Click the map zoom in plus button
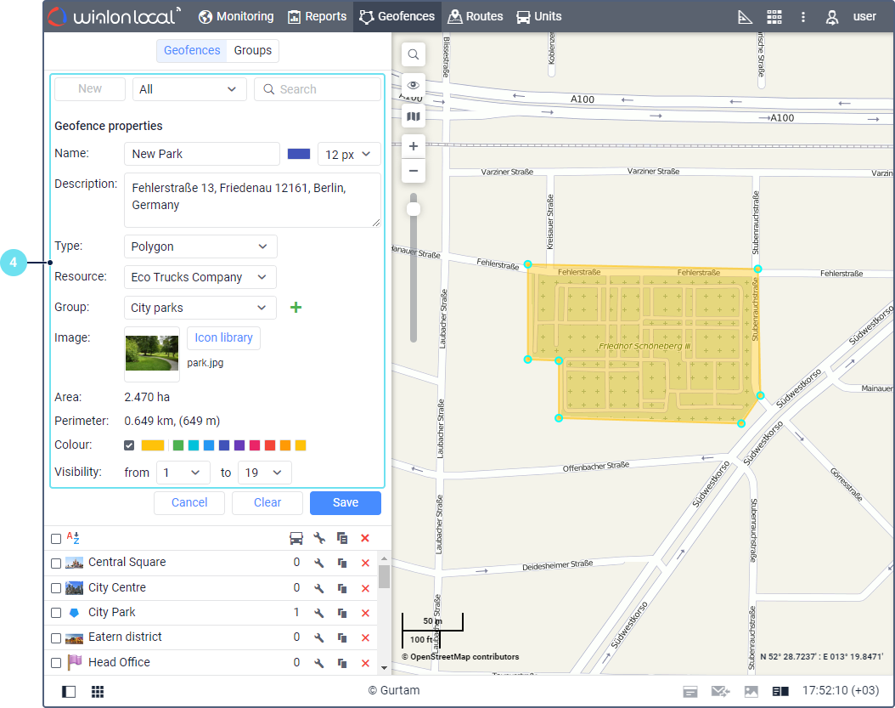 click(414, 146)
